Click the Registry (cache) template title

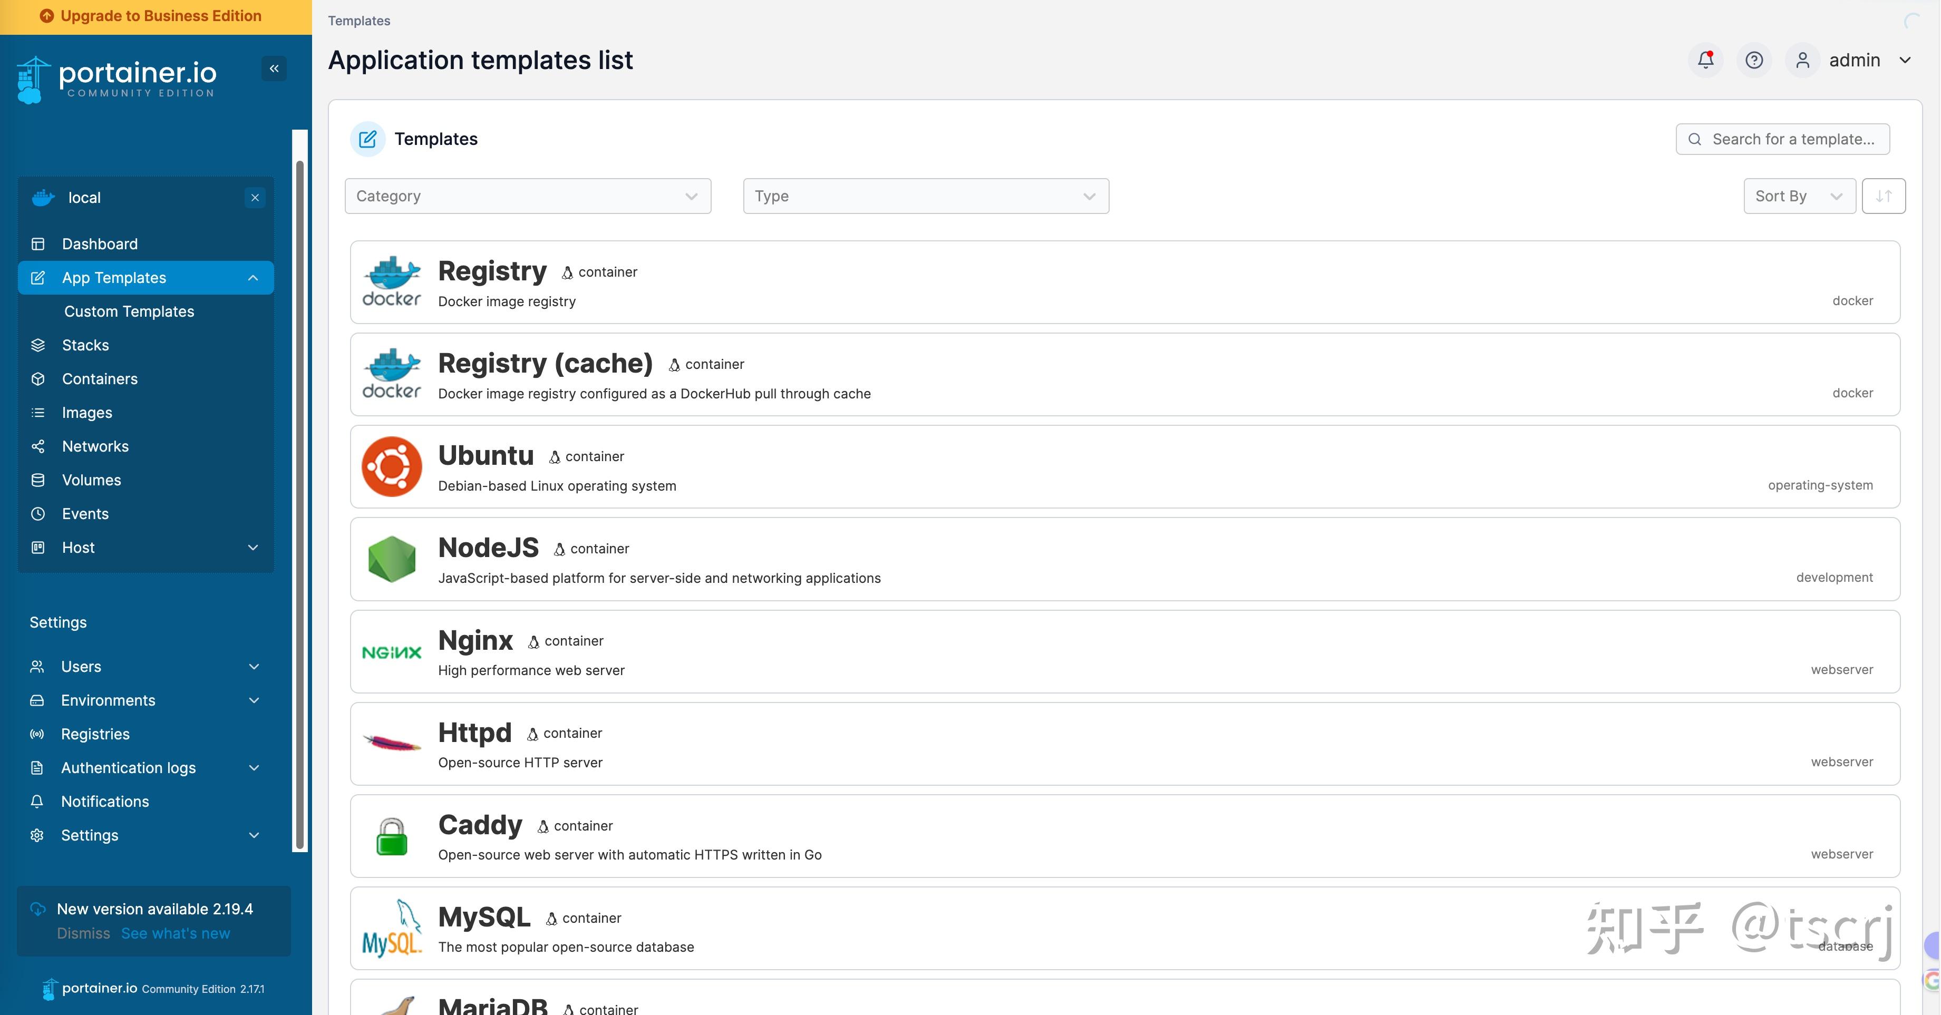(x=546, y=363)
